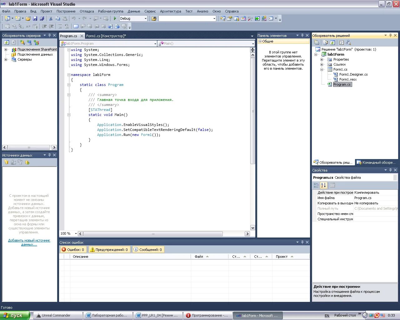Click the Properties icon in Solution Explorer
This screenshot has height=320, width=400.
click(x=317, y=42)
